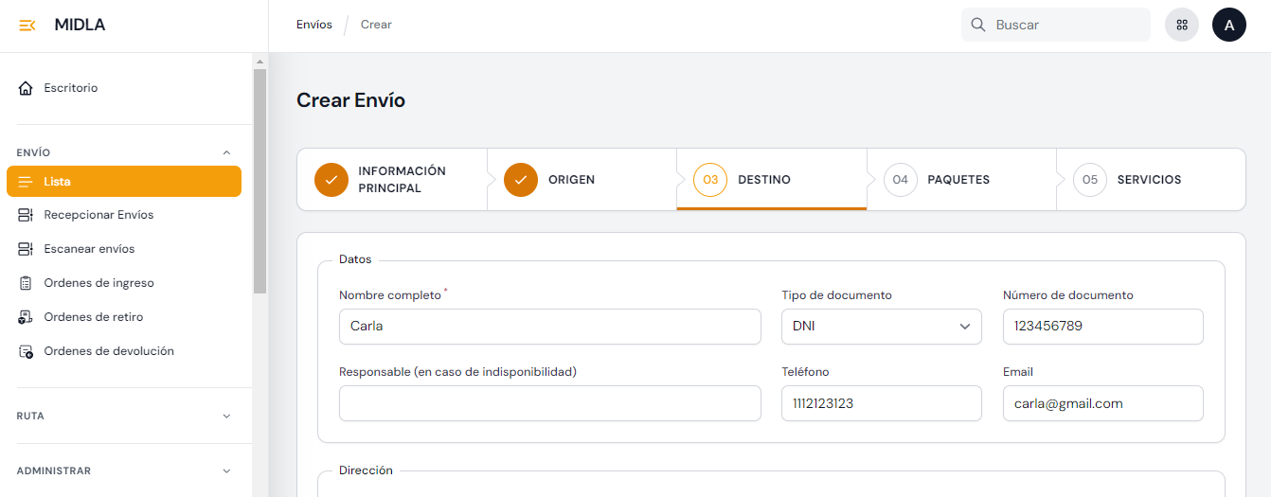The width and height of the screenshot is (1271, 497).
Task: Focus the Responsable input field
Action: pyautogui.click(x=549, y=403)
